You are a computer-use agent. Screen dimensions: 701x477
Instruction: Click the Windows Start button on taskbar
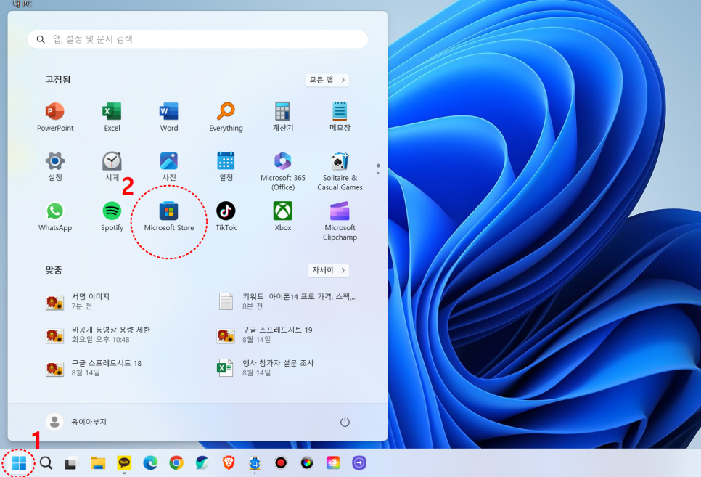[x=19, y=463]
